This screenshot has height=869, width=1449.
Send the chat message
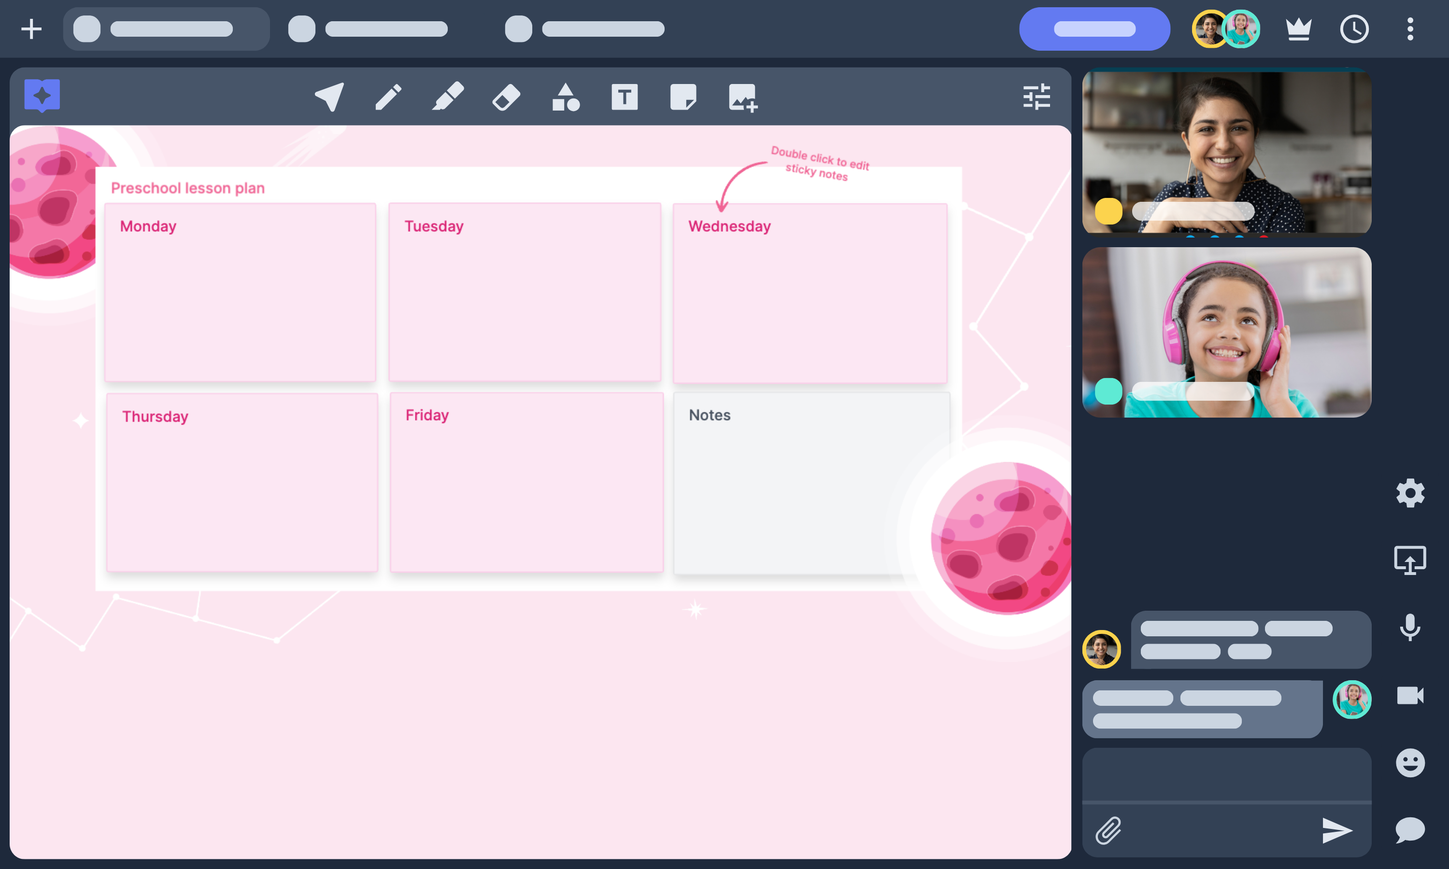pos(1336,829)
